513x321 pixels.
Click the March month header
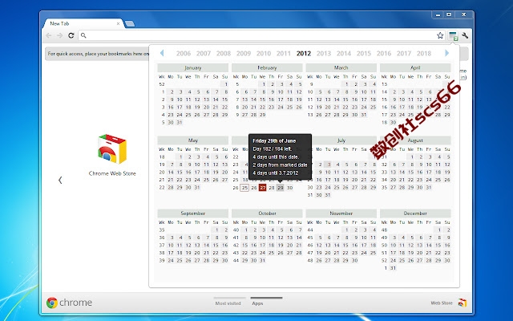click(341, 67)
